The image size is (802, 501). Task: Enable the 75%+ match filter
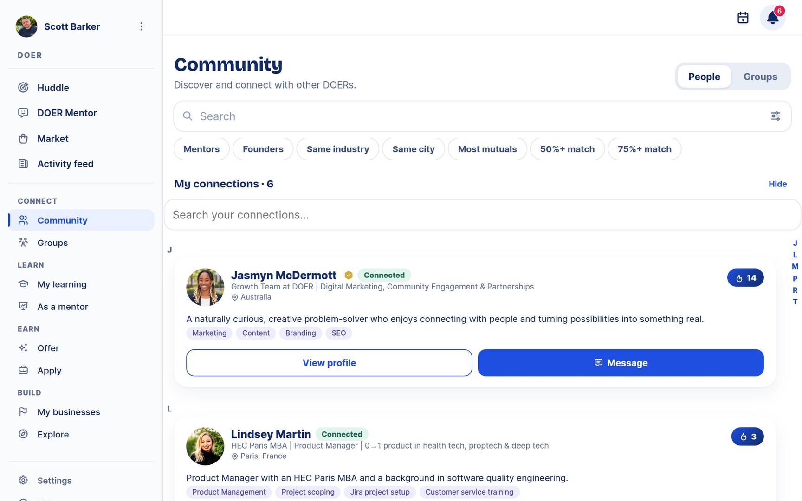pos(644,149)
